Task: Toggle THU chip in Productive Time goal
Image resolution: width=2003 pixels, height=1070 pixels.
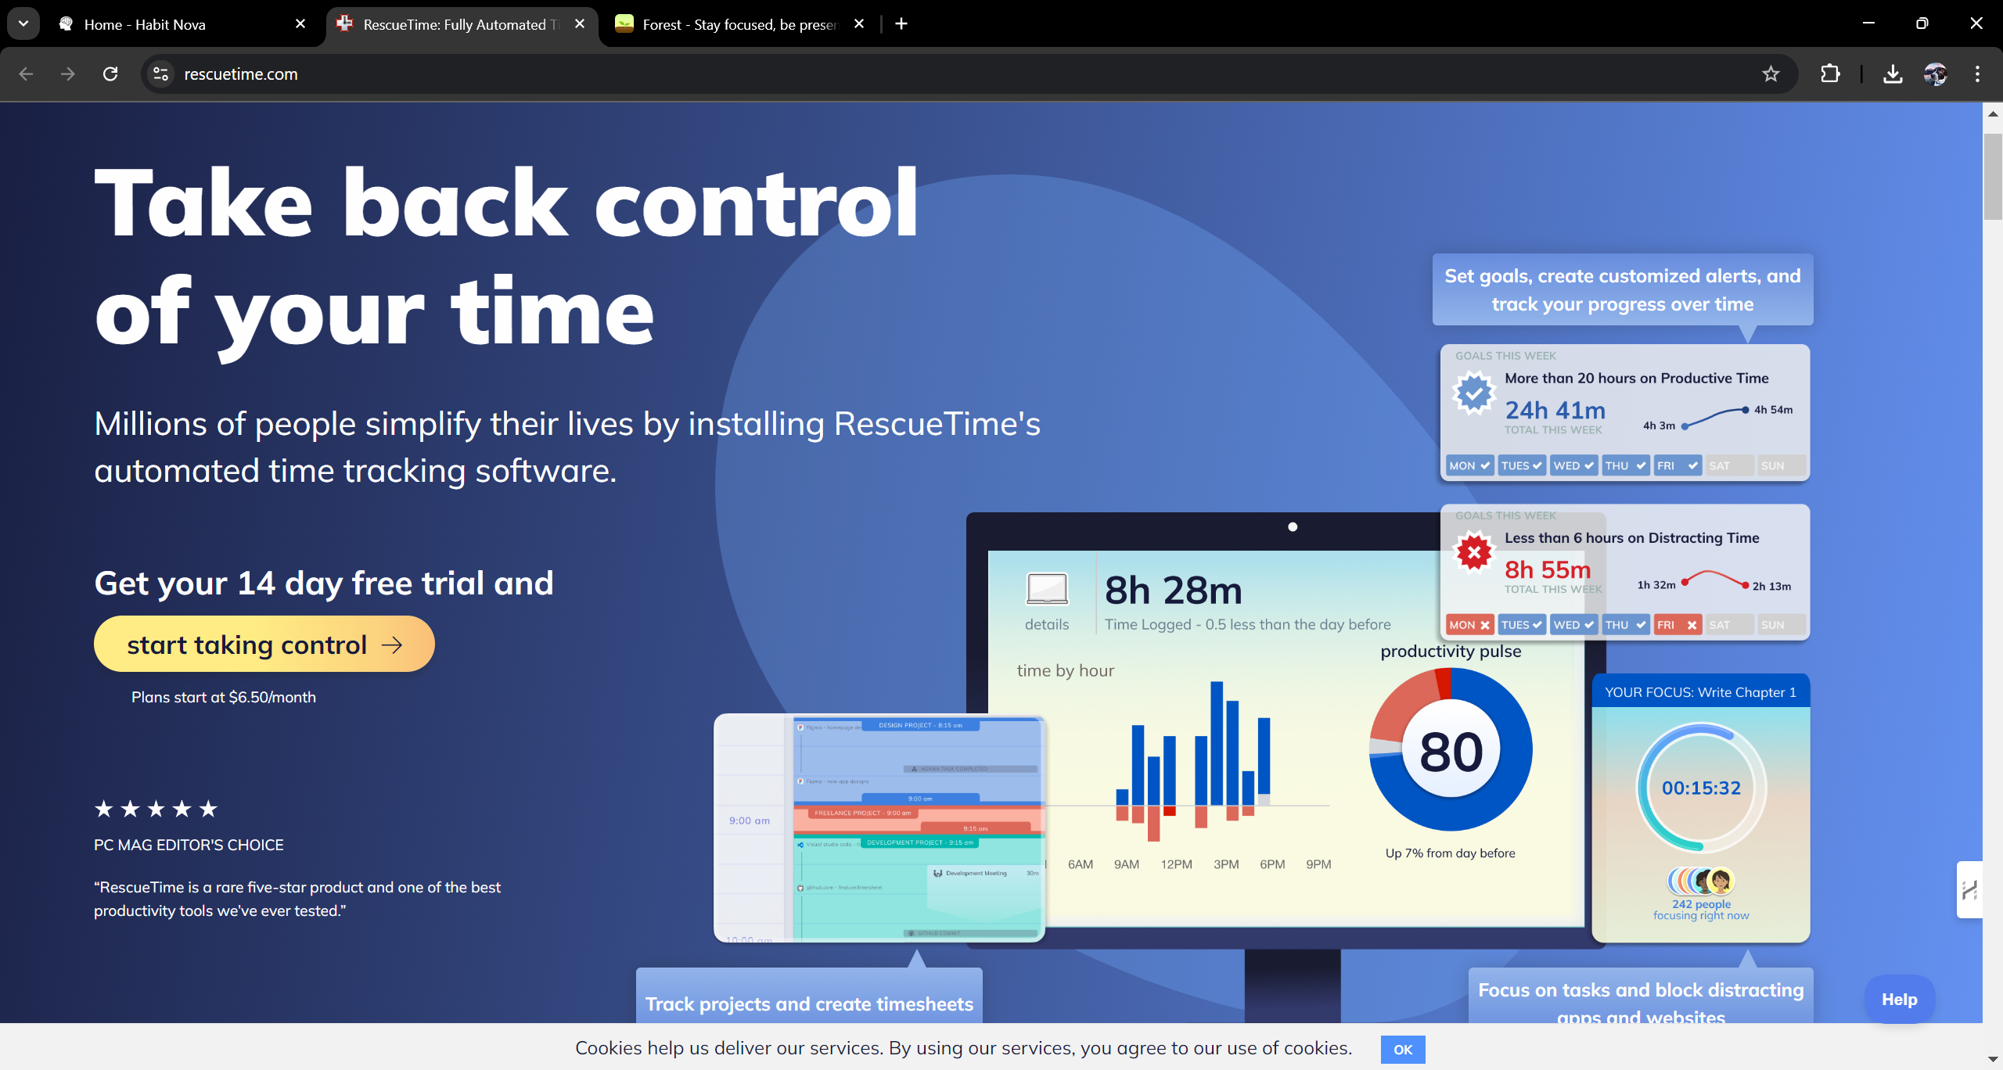Action: [1626, 465]
